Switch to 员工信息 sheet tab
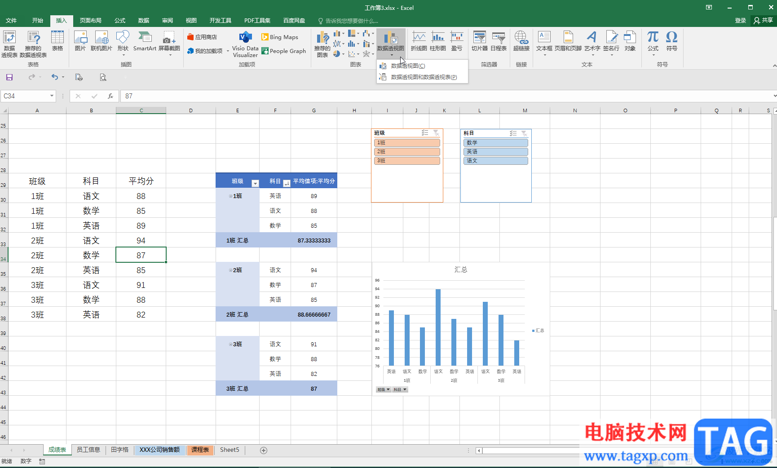This screenshot has height=468, width=777. 88,450
